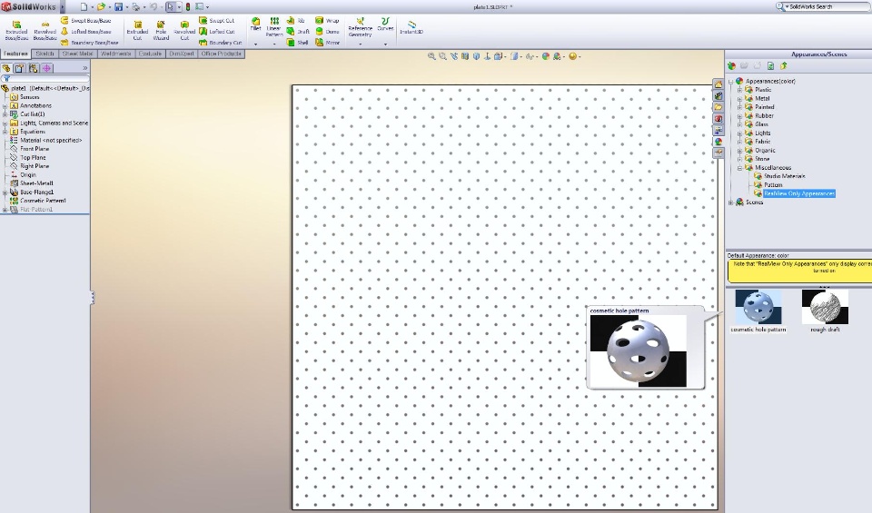Image resolution: width=872 pixels, height=513 pixels.
Task: Select the Dome feature tool
Action: pyautogui.click(x=327, y=32)
